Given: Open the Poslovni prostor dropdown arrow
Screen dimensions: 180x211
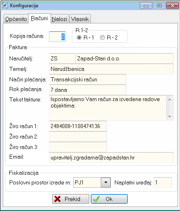Looking at the screenshot, I should tap(106, 182).
